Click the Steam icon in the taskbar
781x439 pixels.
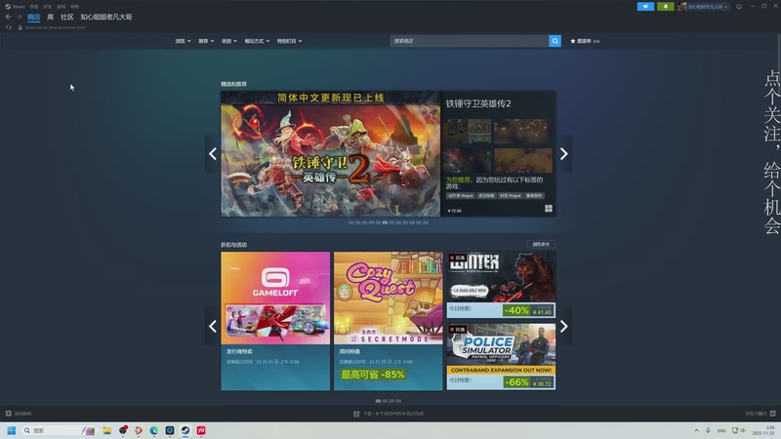coord(185,430)
